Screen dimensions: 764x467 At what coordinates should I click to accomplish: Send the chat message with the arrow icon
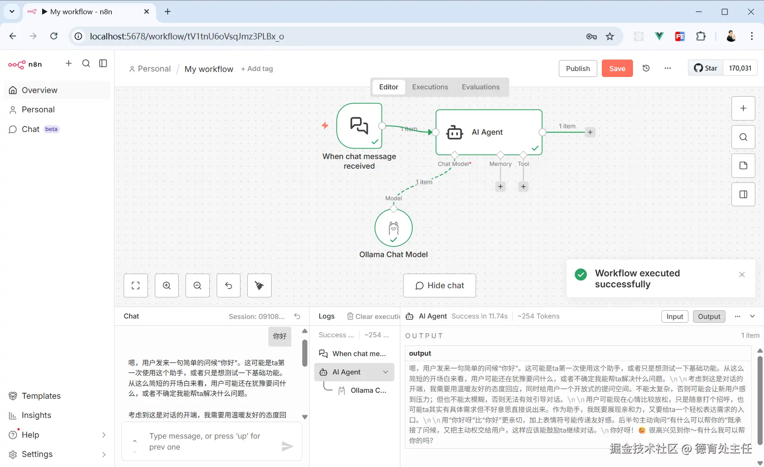pos(287,446)
